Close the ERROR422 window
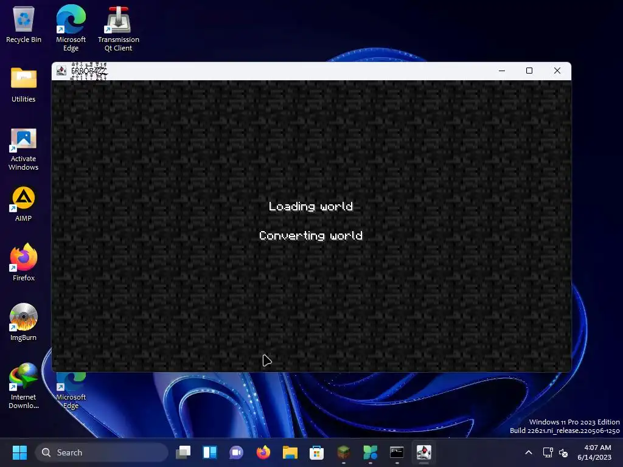Screen dimensions: 623x467 coord(557,71)
